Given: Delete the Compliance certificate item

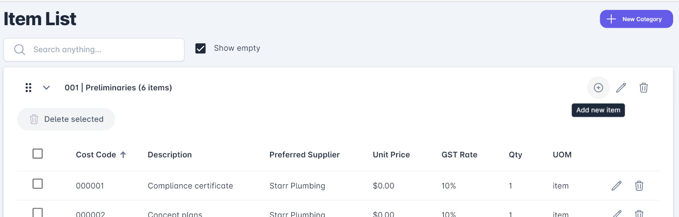Looking at the screenshot, I should [x=639, y=186].
